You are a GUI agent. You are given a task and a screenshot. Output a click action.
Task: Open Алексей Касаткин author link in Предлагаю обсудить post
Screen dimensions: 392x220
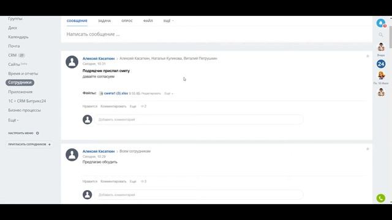(x=99, y=151)
